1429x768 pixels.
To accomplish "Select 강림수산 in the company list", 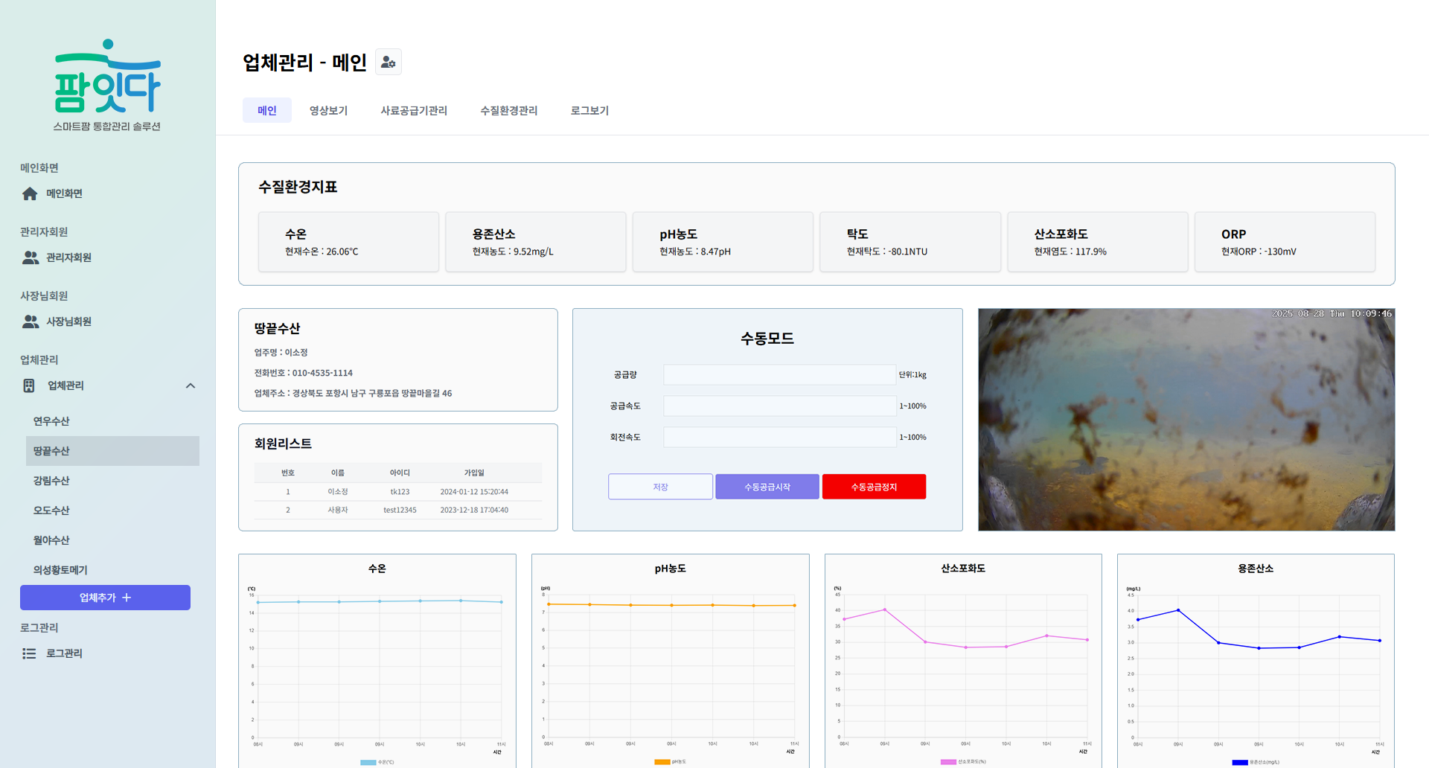I will click(x=112, y=481).
